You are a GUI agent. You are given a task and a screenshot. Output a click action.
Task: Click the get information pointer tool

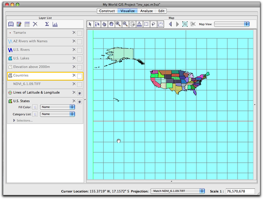tap(97, 24)
